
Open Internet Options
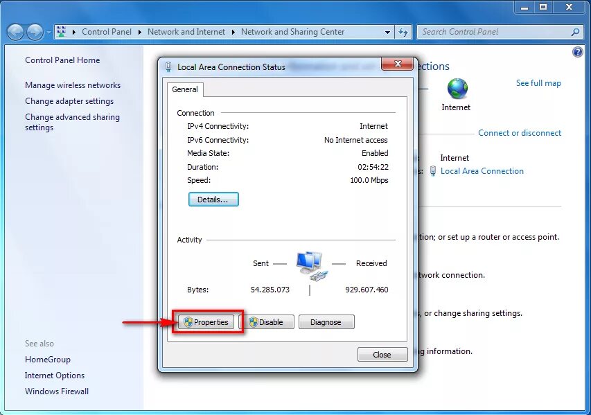55,376
